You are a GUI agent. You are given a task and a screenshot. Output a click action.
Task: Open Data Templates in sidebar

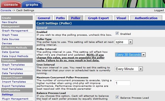coord(12,73)
